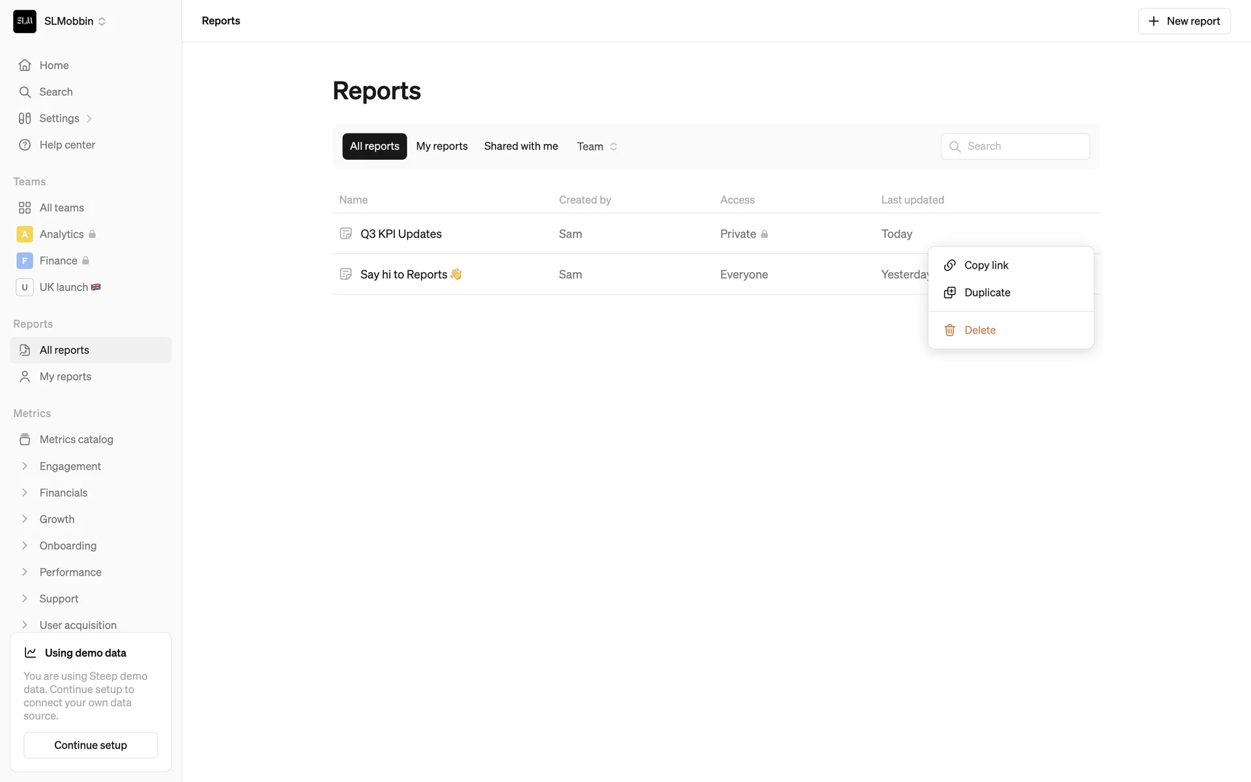This screenshot has width=1251, height=782.
Task: Expand the Financials metrics group
Action: (x=25, y=493)
